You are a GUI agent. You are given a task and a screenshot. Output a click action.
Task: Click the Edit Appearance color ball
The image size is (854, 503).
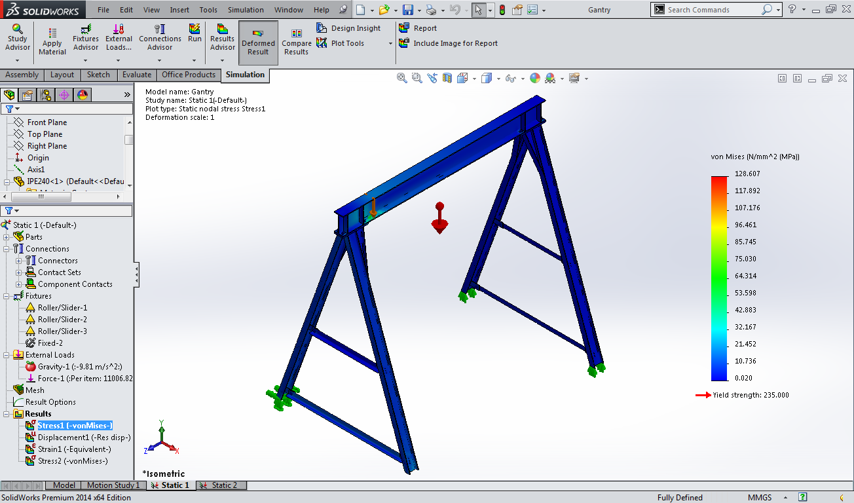(535, 78)
